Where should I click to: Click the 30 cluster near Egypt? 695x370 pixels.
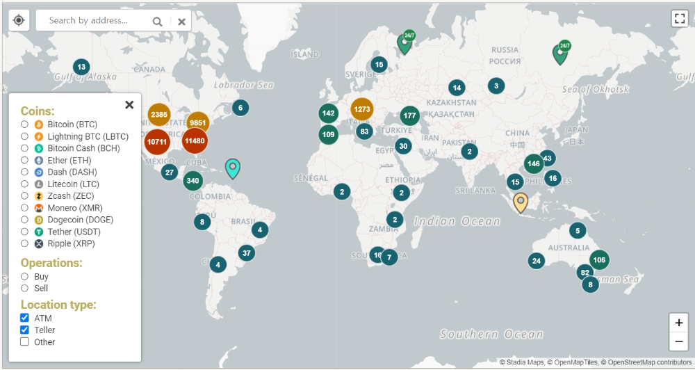(x=403, y=146)
